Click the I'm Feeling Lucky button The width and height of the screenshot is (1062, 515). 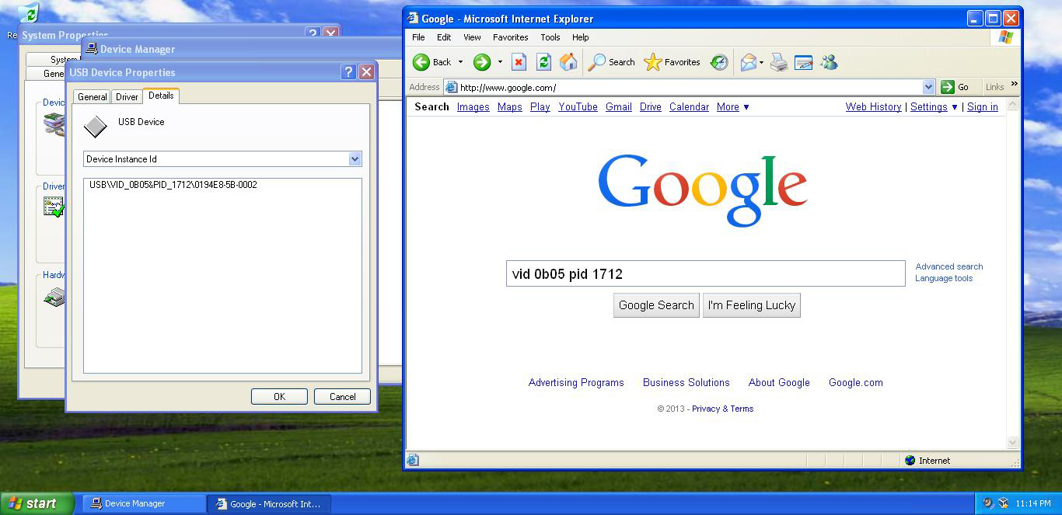[x=752, y=305]
